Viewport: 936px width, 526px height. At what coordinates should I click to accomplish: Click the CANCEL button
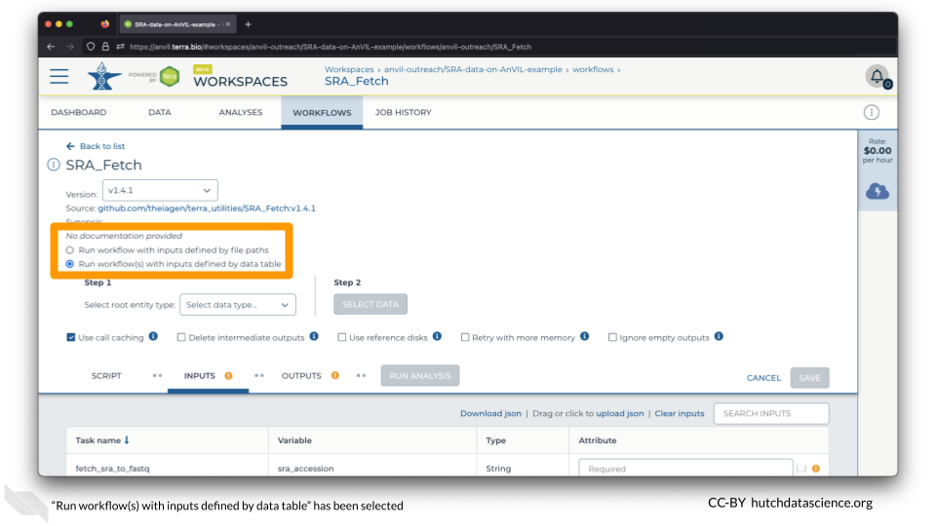[x=763, y=378]
